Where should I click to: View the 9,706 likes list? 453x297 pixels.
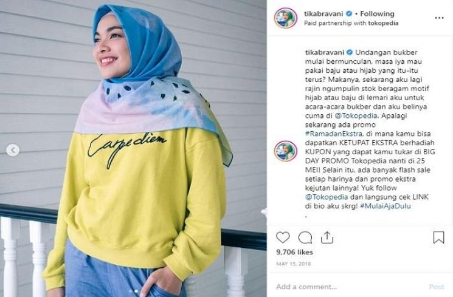(294, 252)
